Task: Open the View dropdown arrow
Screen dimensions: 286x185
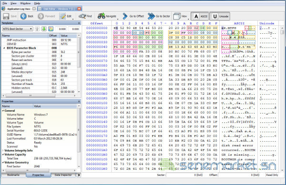Action: [x=188, y=19]
